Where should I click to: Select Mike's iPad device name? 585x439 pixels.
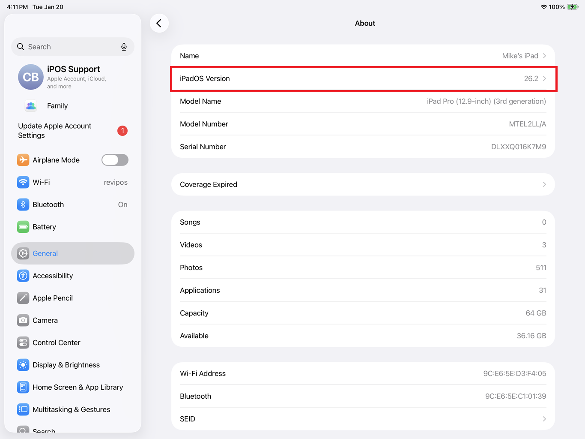click(520, 56)
